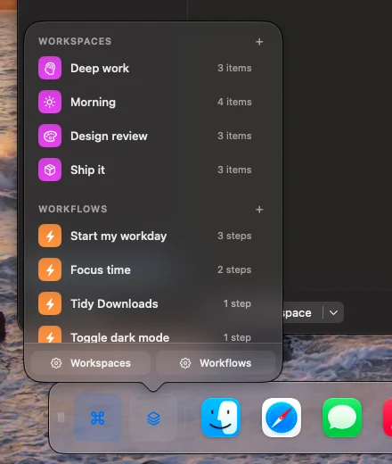This screenshot has width=392, height=464.
Task: Click the Deep work brain icon
Action: (50, 68)
